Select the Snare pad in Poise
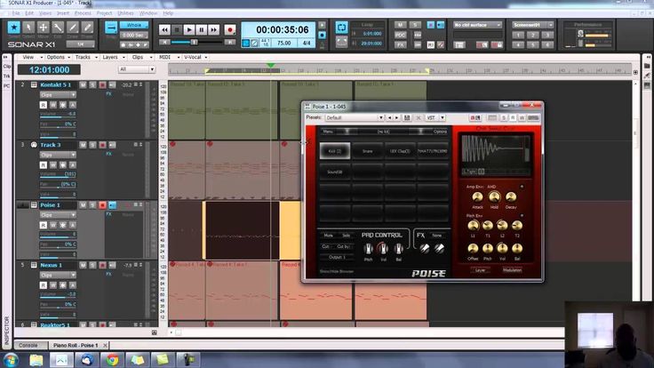This screenshot has width=654, height=368. (x=368, y=151)
